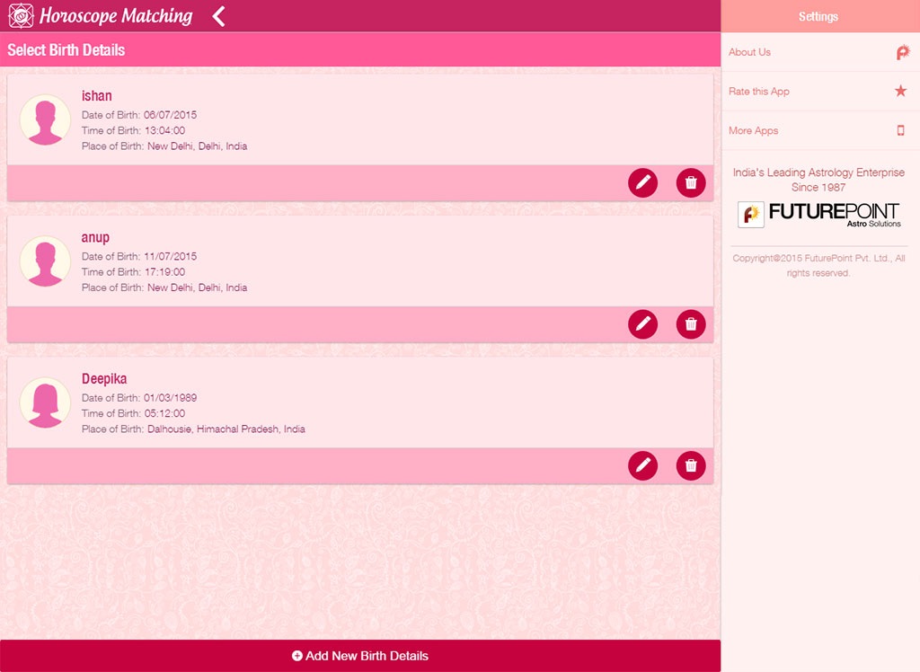Image resolution: width=920 pixels, height=672 pixels.
Task: Edit Deepika's birth details
Action: 642,465
